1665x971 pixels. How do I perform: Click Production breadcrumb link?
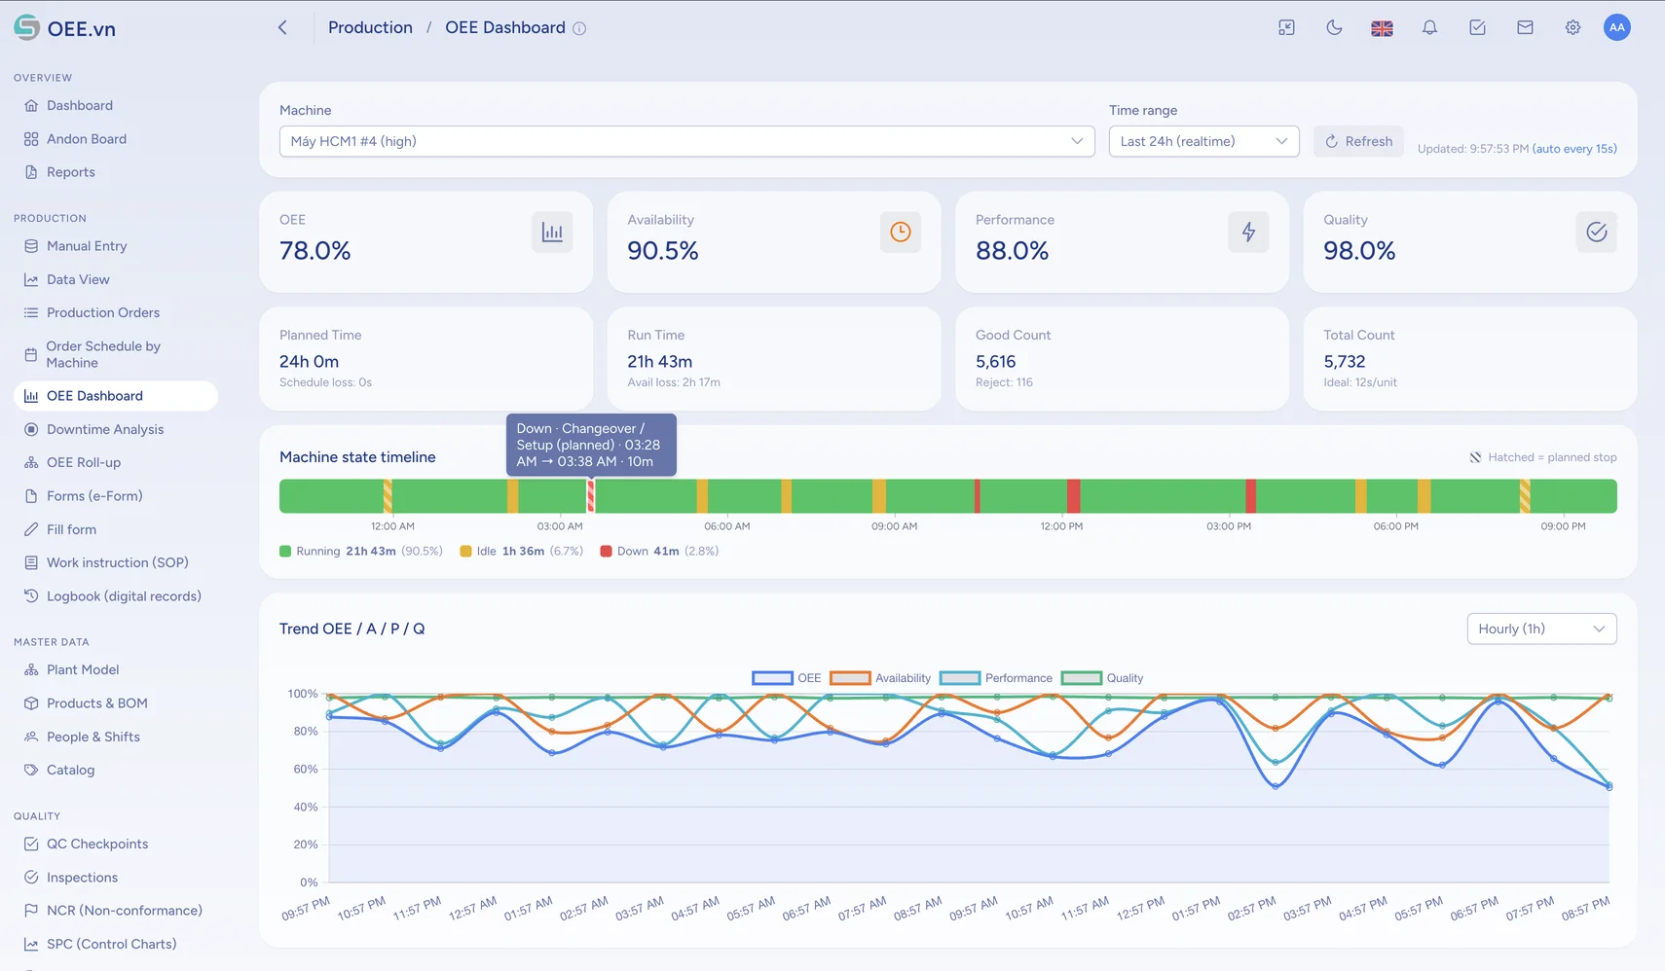tap(370, 28)
